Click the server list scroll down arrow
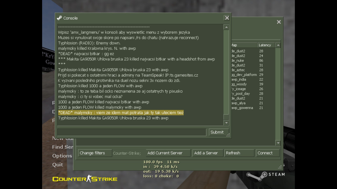The image size is (337, 189). (x=278, y=143)
